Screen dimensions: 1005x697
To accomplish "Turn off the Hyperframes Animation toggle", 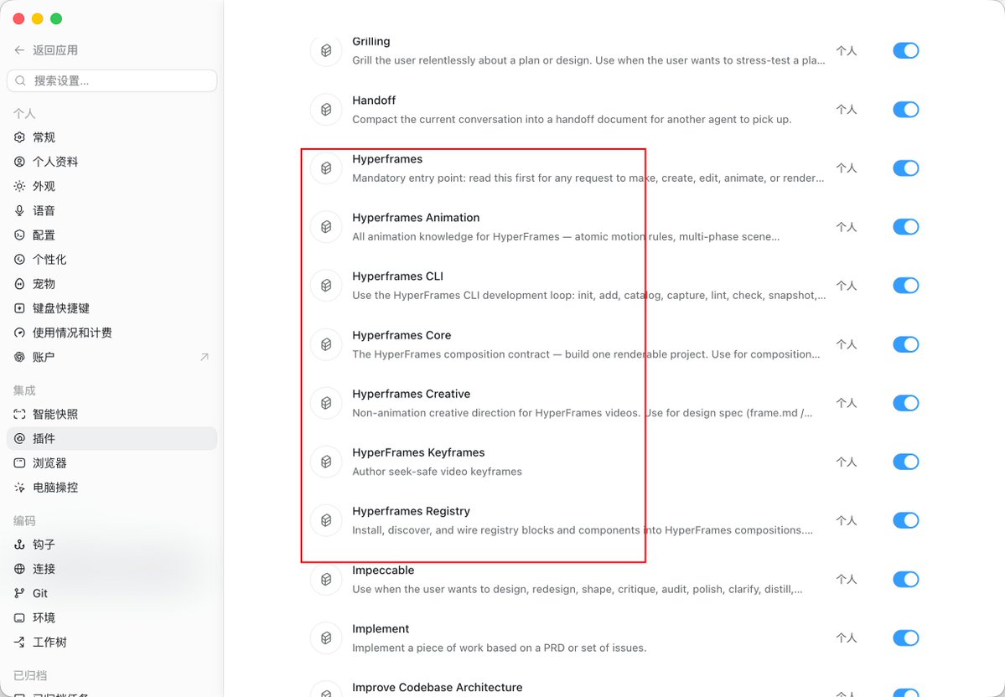I will (x=905, y=227).
